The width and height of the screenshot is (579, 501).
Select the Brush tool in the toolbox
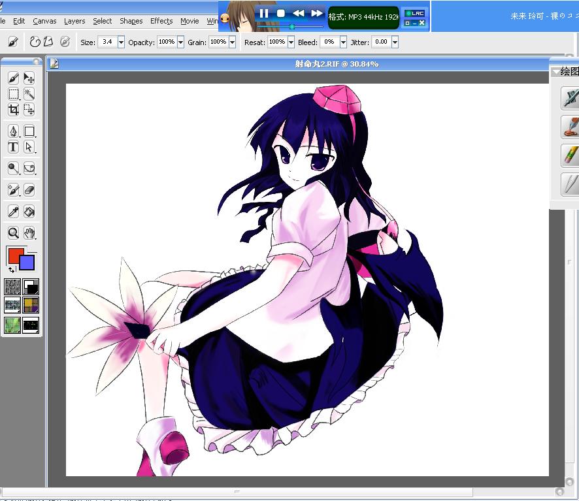tap(13, 78)
